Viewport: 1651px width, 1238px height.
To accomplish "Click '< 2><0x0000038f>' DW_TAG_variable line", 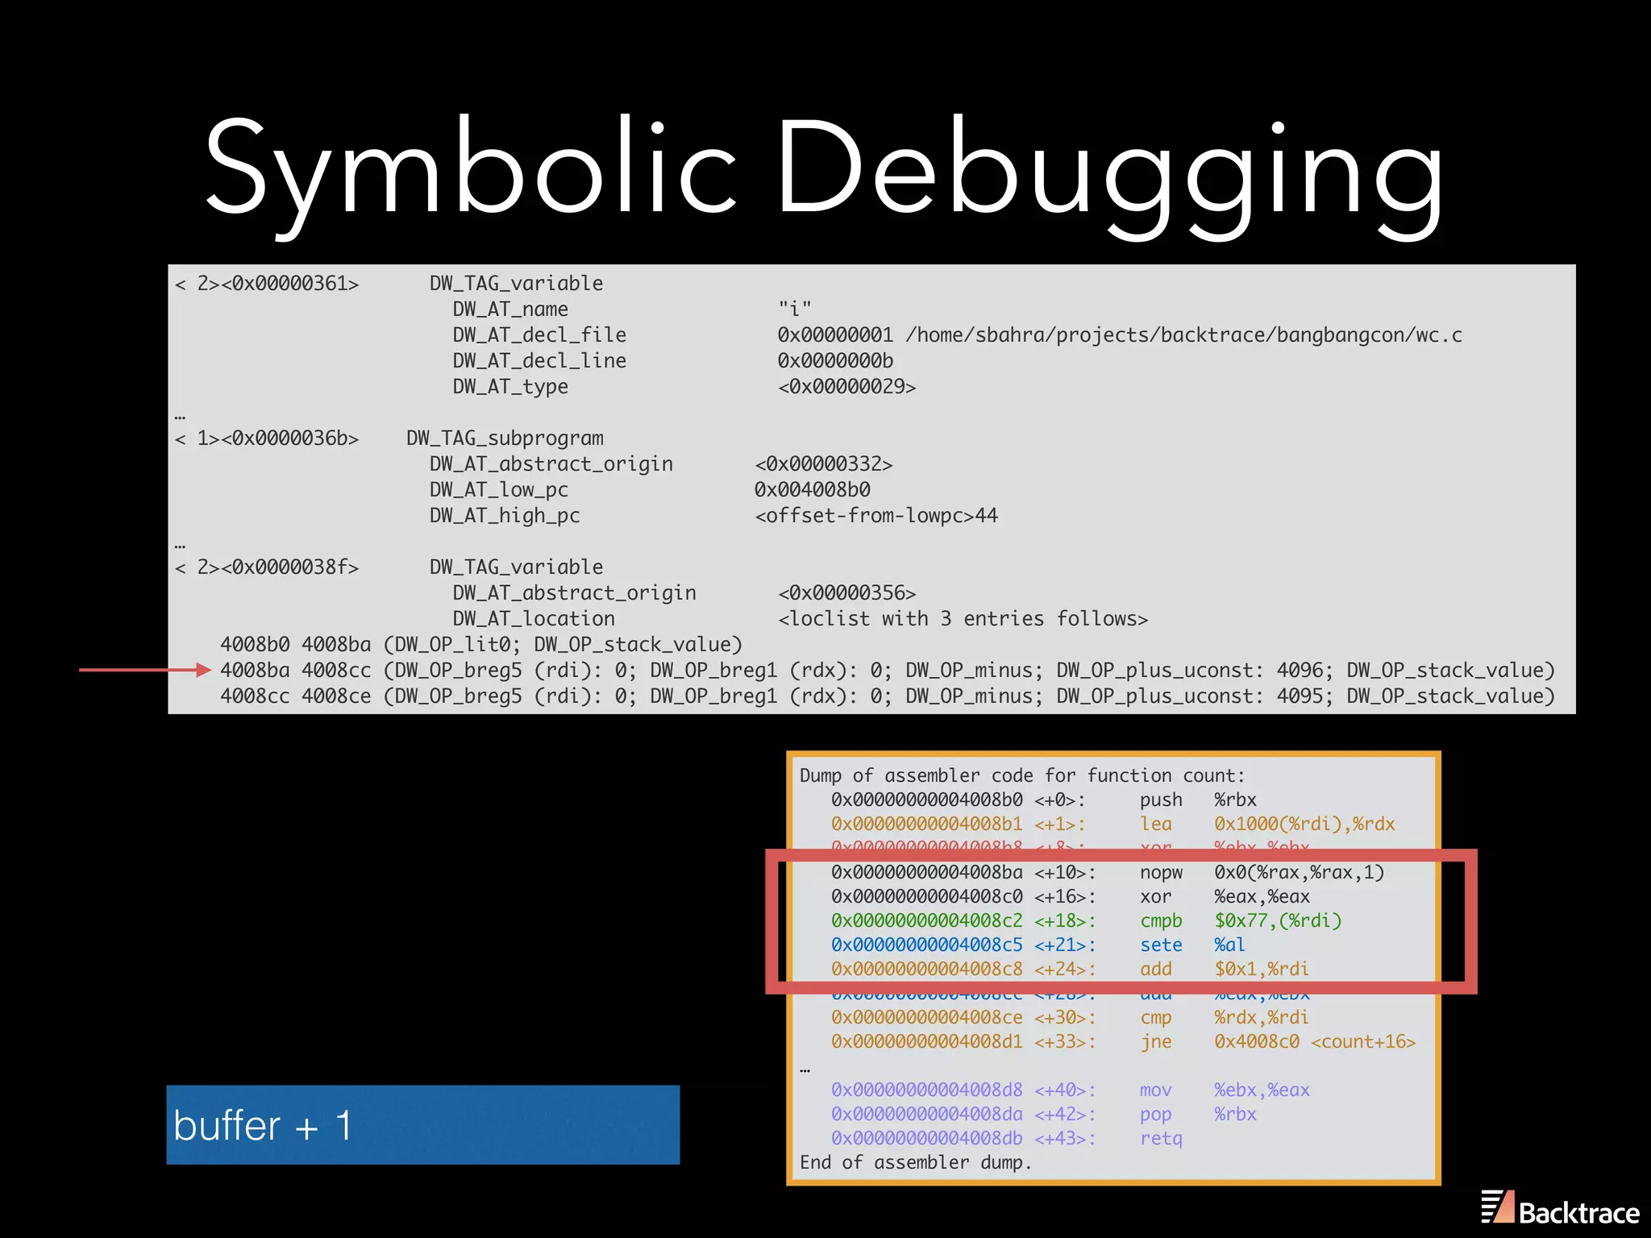I will click(389, 567).
